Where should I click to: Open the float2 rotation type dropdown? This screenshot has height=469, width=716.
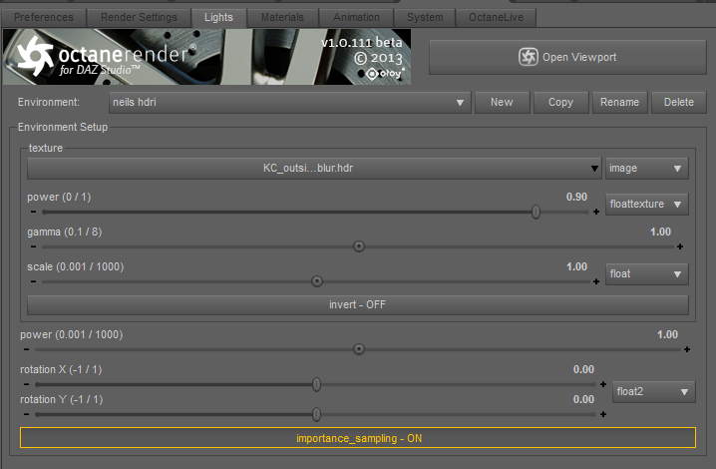[x=653, y=392]
